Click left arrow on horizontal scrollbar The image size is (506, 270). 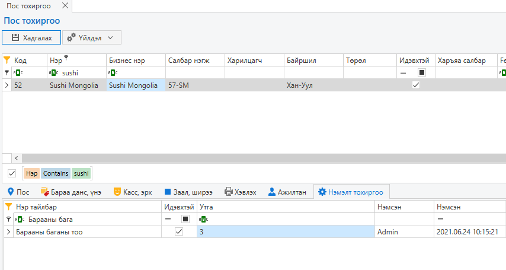click(x=17, y=158)
